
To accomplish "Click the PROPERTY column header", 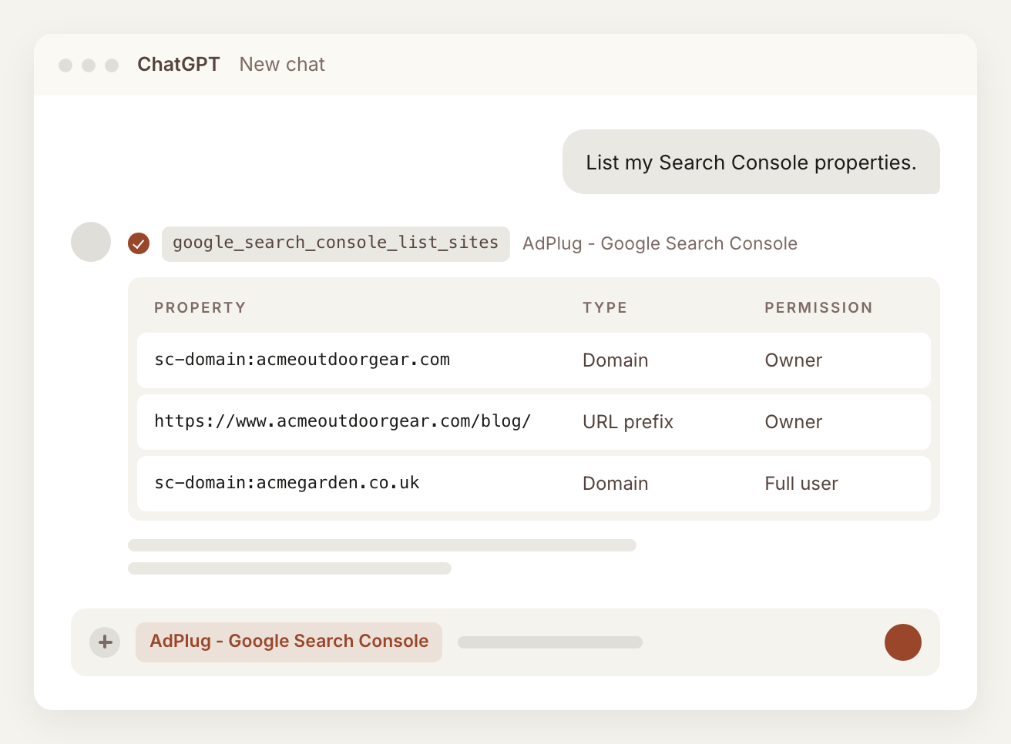I will click(200, 307).
